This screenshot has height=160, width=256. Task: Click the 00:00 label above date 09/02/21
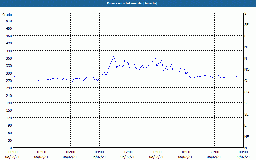click(243, 152)
